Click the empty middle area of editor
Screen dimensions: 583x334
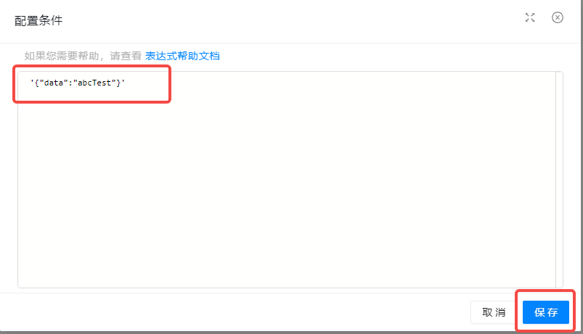click(287, 178)
